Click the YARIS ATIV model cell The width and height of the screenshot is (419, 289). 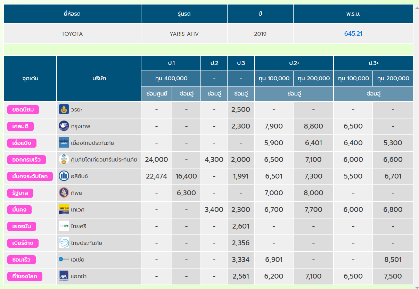[184, 34]
